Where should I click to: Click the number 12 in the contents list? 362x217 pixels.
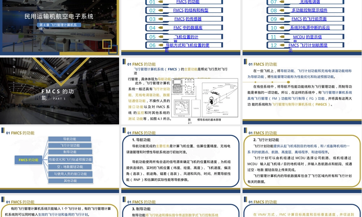coord(274,45)
